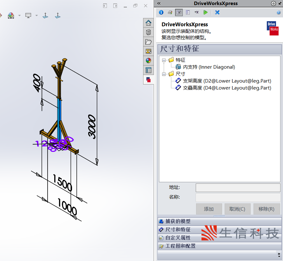Screen dimensions: 283x261
Task: Click the right panel split button
Action: [115, 6]
